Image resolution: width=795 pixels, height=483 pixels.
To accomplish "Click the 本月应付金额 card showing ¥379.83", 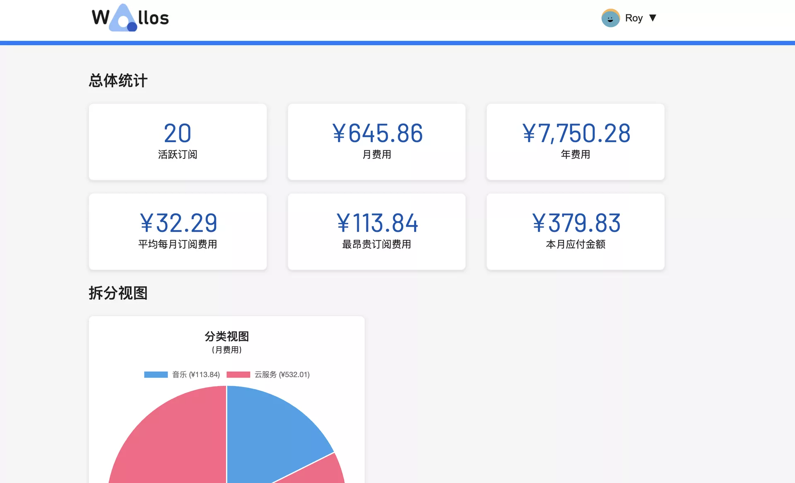I will [x=575, y=232].
